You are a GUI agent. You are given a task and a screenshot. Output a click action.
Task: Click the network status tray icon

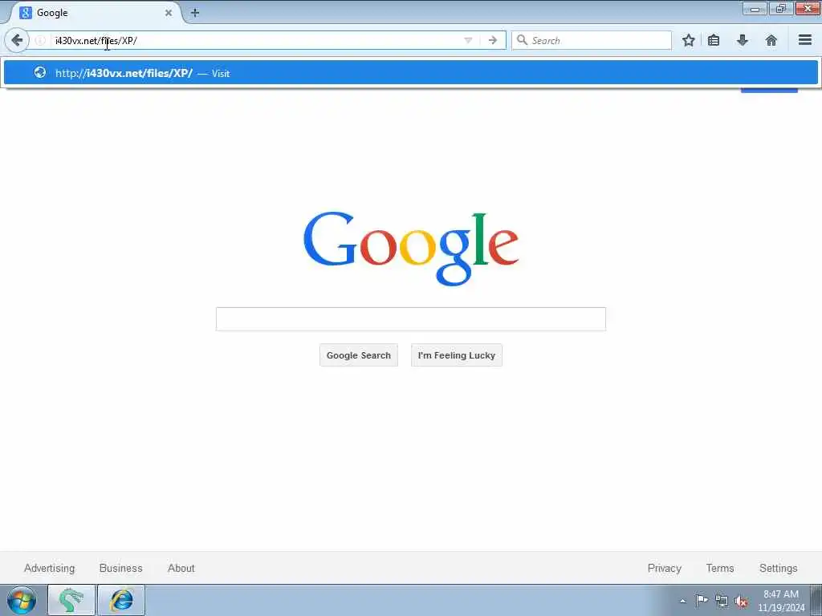pyautogui.click(x=722, y=601)
